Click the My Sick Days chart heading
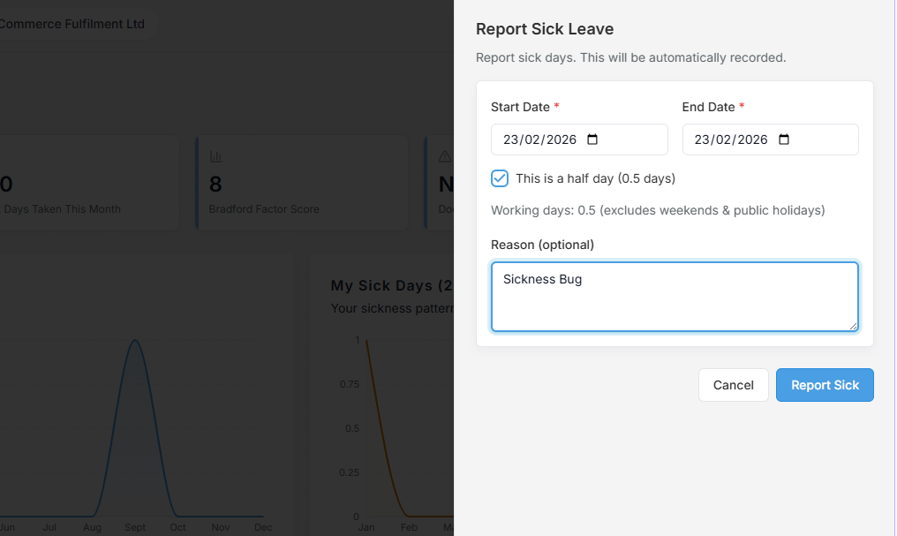 (388, 285)
